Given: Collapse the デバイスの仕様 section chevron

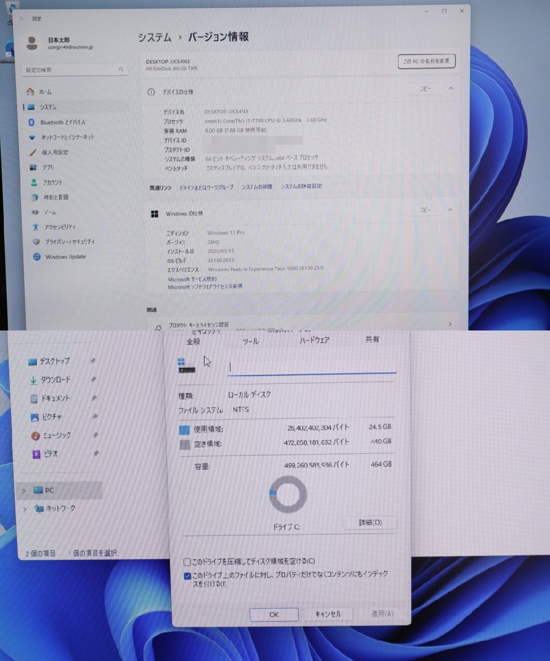Looking at the screenshot, I should (x=451, y=89).
